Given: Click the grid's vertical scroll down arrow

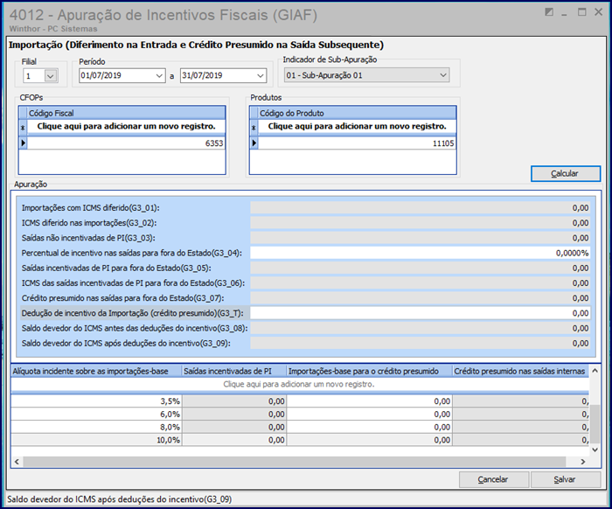Looking at the screenshot, I should point(595,450).
